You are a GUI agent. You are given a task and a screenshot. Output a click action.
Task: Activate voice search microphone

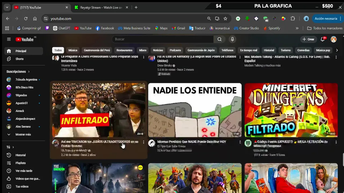(232, 39)
